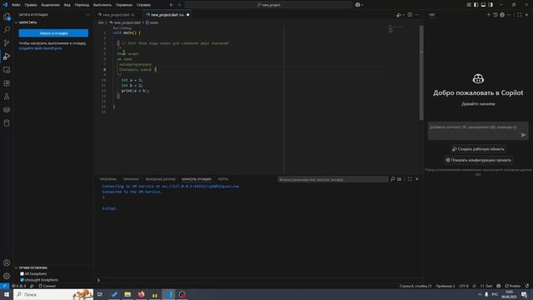This screenshot has height=300, width=533.
Task: Open Copilot chat settings gear
Action: 502,15
